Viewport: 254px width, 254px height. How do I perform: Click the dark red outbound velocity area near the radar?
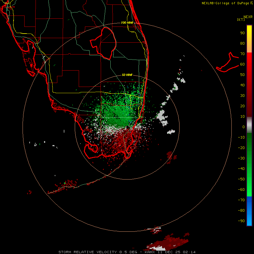(x=121, y=141)
